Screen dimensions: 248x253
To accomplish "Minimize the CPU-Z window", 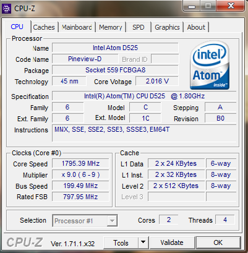I will (x=192, y=6).
